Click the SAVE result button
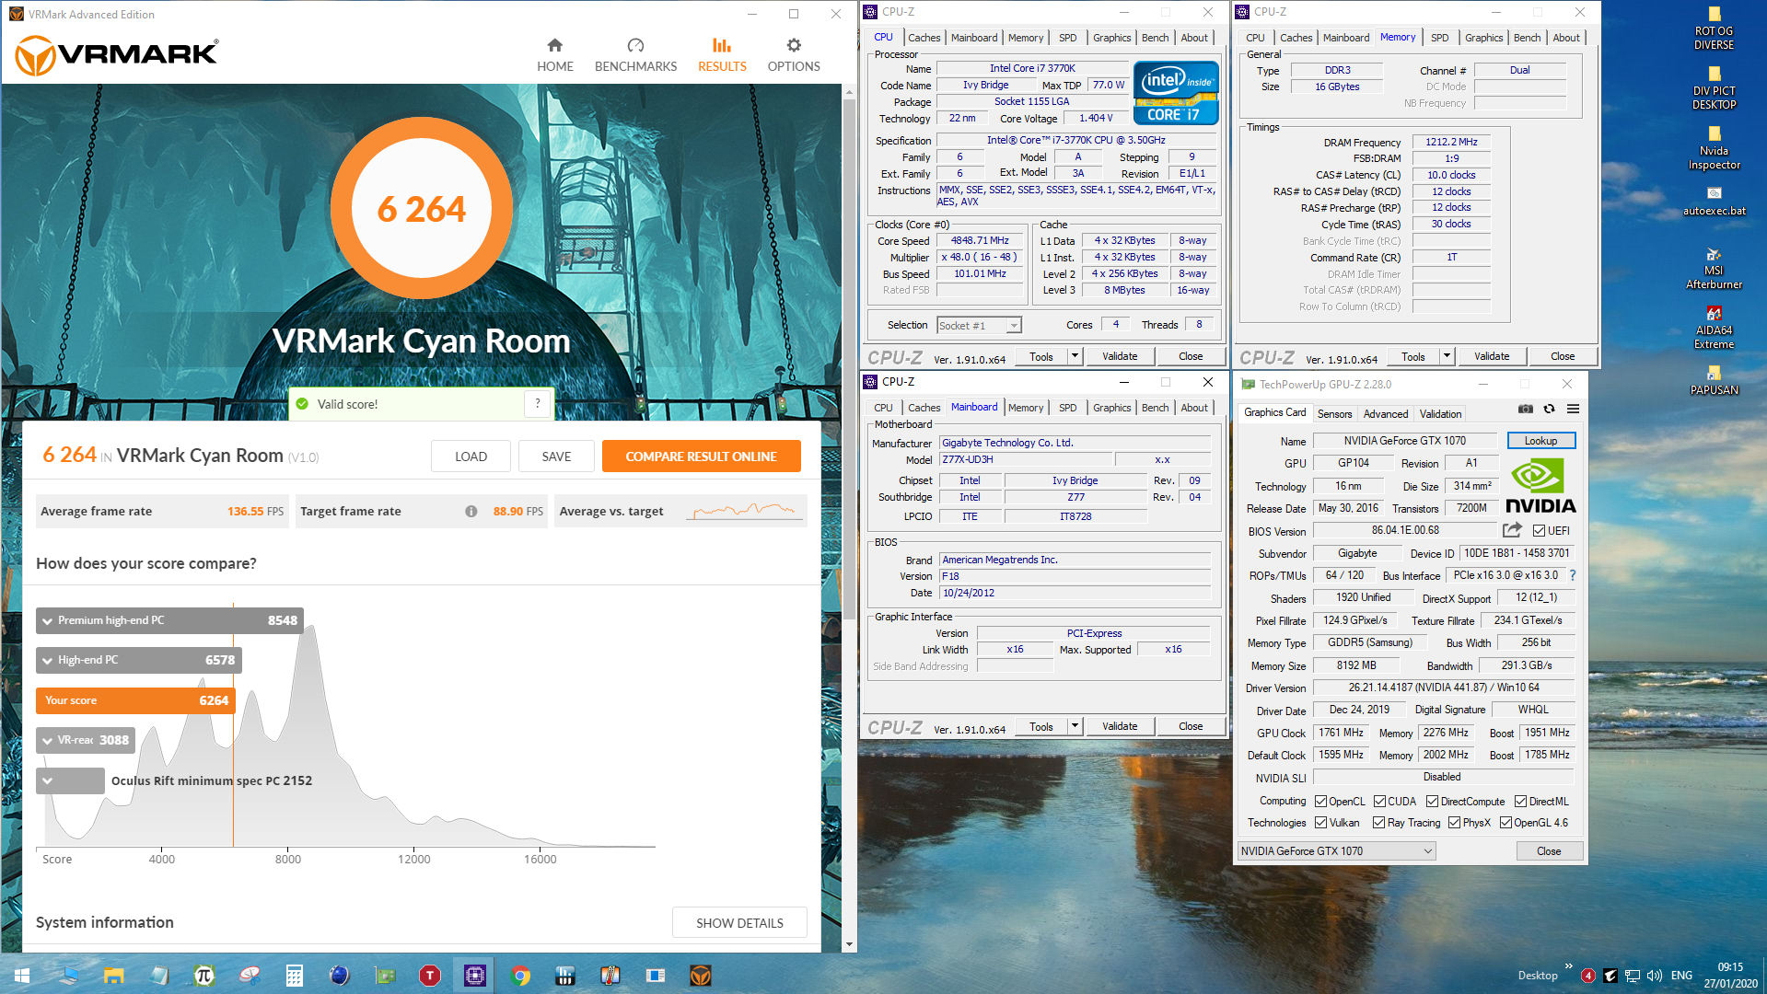Screen dimensions: 1767x994 (x=556, y=457)
